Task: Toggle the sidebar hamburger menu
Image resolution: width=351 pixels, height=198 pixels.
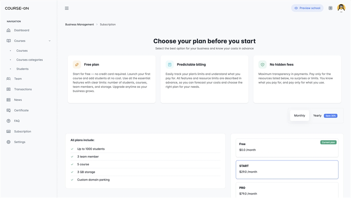Action: [67, 8]
